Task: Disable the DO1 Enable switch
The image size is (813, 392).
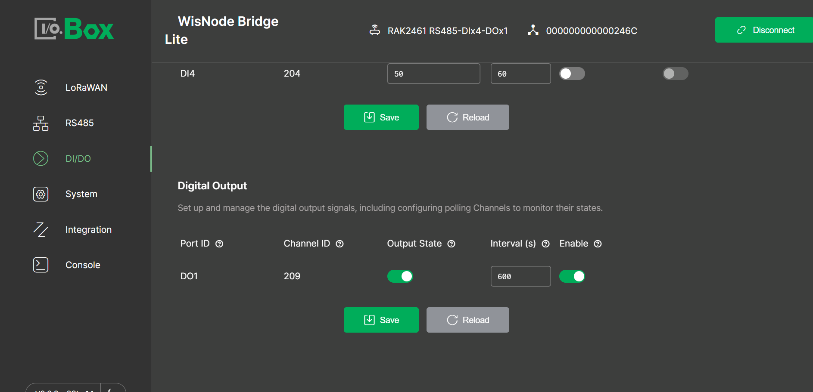Action: [x=572, y=276]
